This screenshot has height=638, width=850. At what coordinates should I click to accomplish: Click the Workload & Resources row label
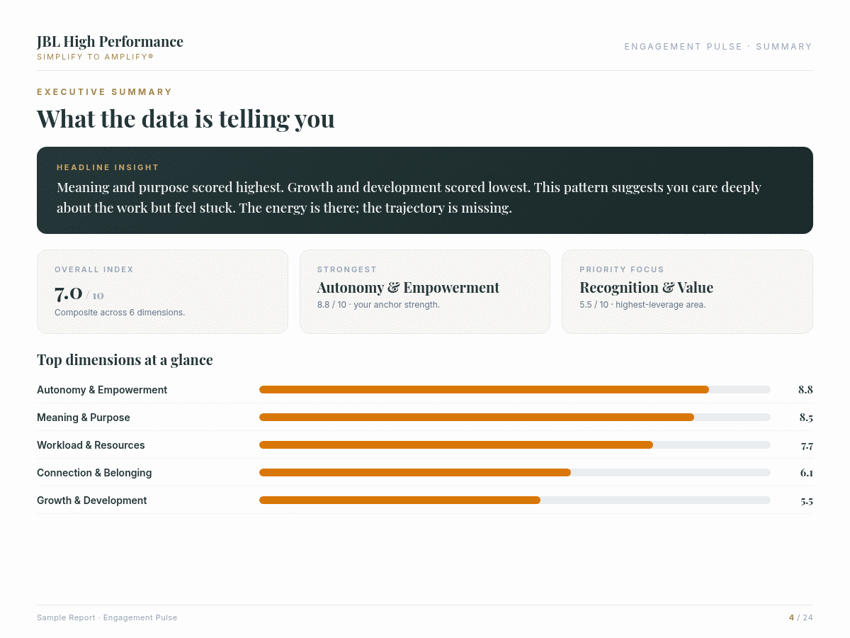click(x=91, y=445)
